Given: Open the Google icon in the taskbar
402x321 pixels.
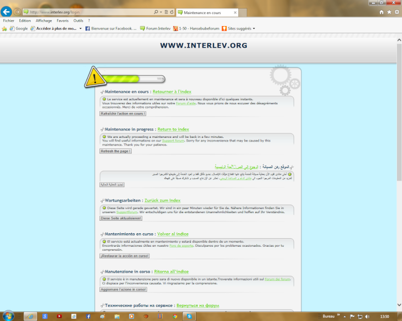Looking at the screenshot, I should pos(45,316).
